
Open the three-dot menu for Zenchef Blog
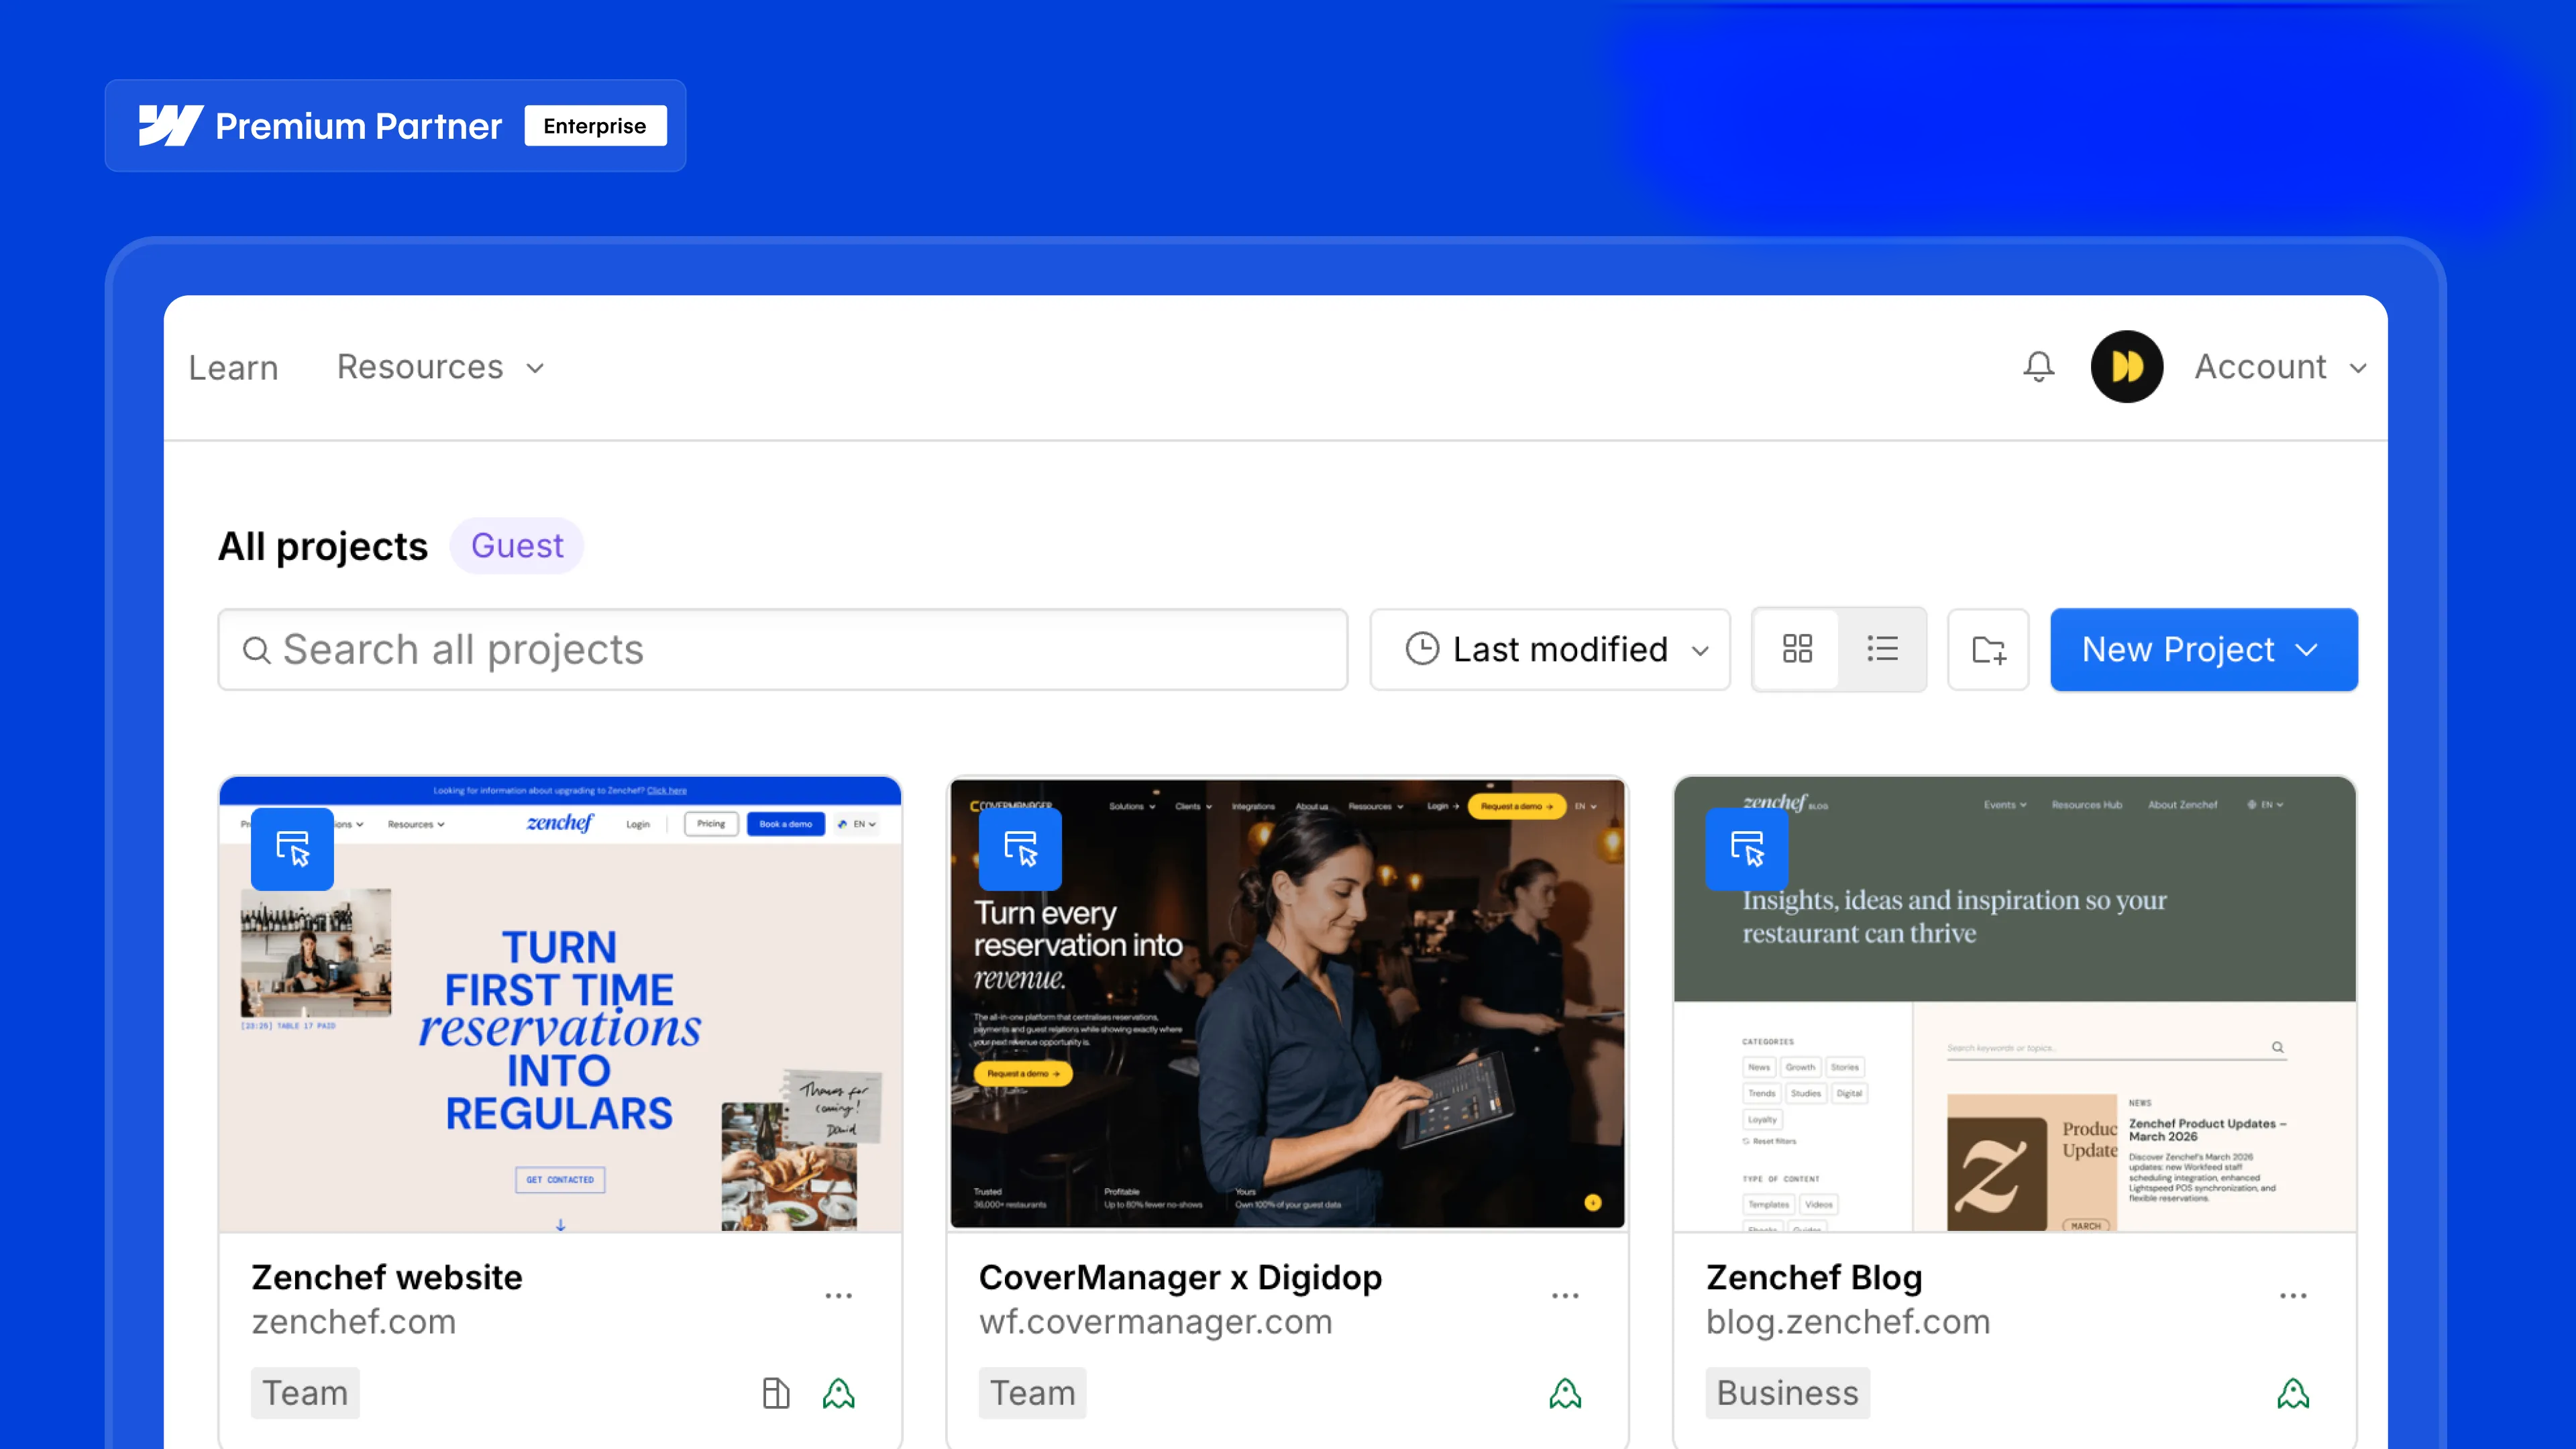click(2293, 1295)
